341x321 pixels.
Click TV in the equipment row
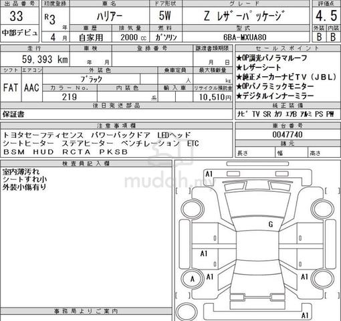click(x=255, y=114)
